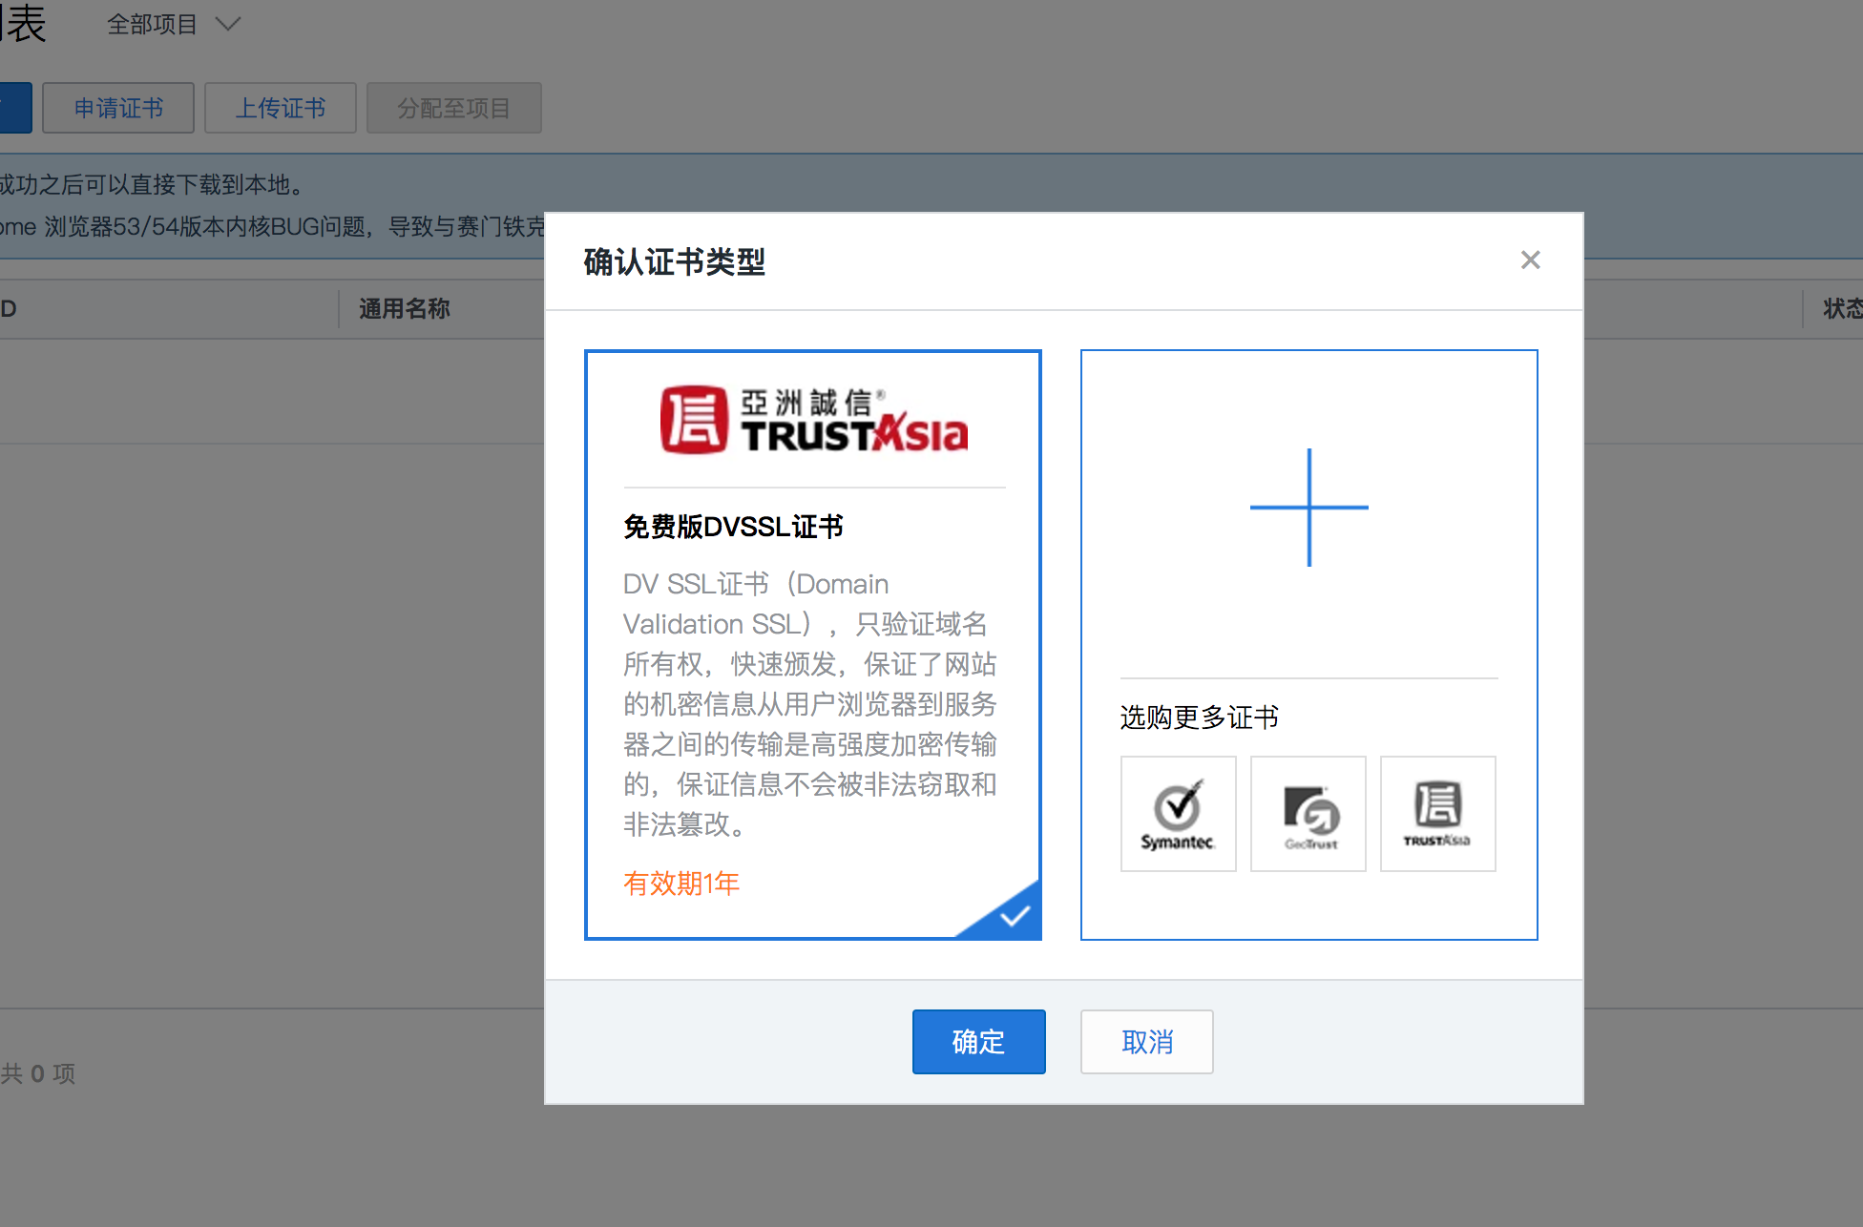Select the GeoTrust certificate brand icon
This screenshot has height=1227, width=1863.
point(1308,814)
